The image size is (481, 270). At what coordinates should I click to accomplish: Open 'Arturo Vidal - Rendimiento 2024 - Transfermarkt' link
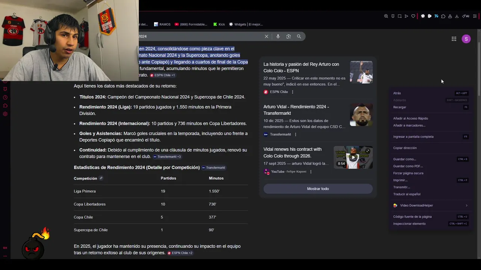click(296, 110)
